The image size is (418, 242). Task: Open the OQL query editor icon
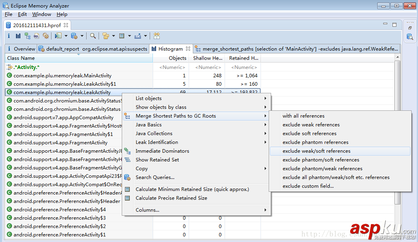[36, 36]
